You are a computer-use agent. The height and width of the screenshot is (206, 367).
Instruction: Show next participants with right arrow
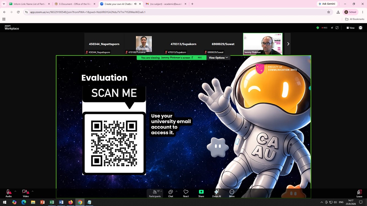pyautogui.click(x=288, y=44)
